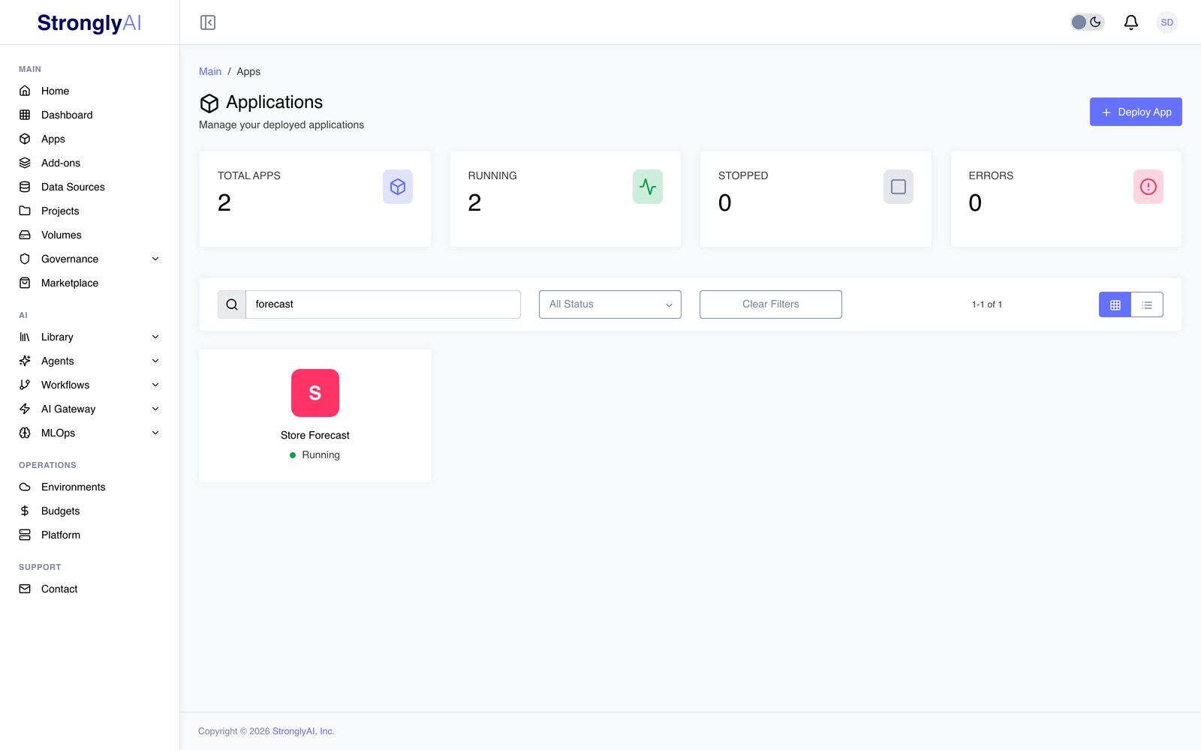Expand the AI Gateway submenu chevron
This screenshot has width=1201, height=750.
tap(155, 409)
